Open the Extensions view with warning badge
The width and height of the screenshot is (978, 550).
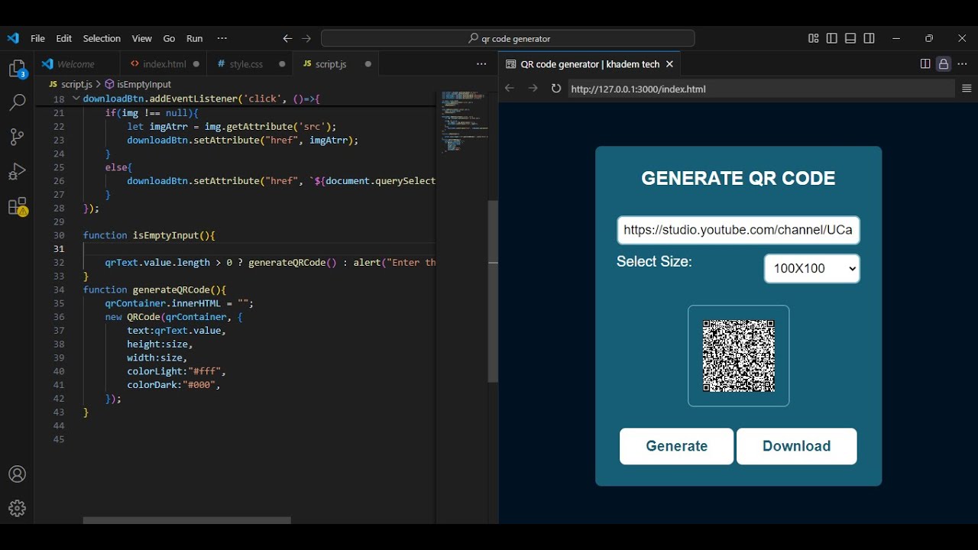click(18, 206)
